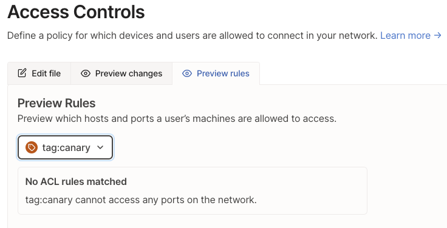Open the Preview changes tab
Viewport: 447px width, 228px height.
[x=121, y=73]
